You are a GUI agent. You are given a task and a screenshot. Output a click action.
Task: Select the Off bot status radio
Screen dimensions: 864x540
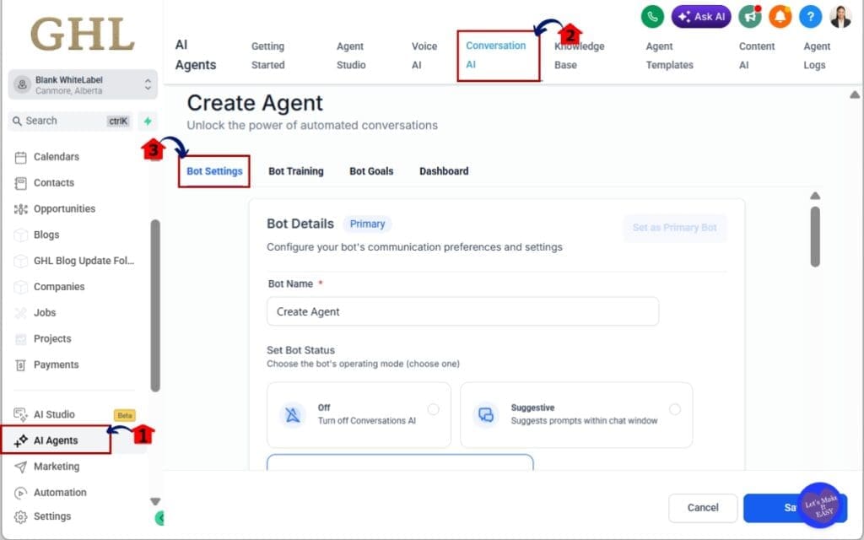pos(433,409)
